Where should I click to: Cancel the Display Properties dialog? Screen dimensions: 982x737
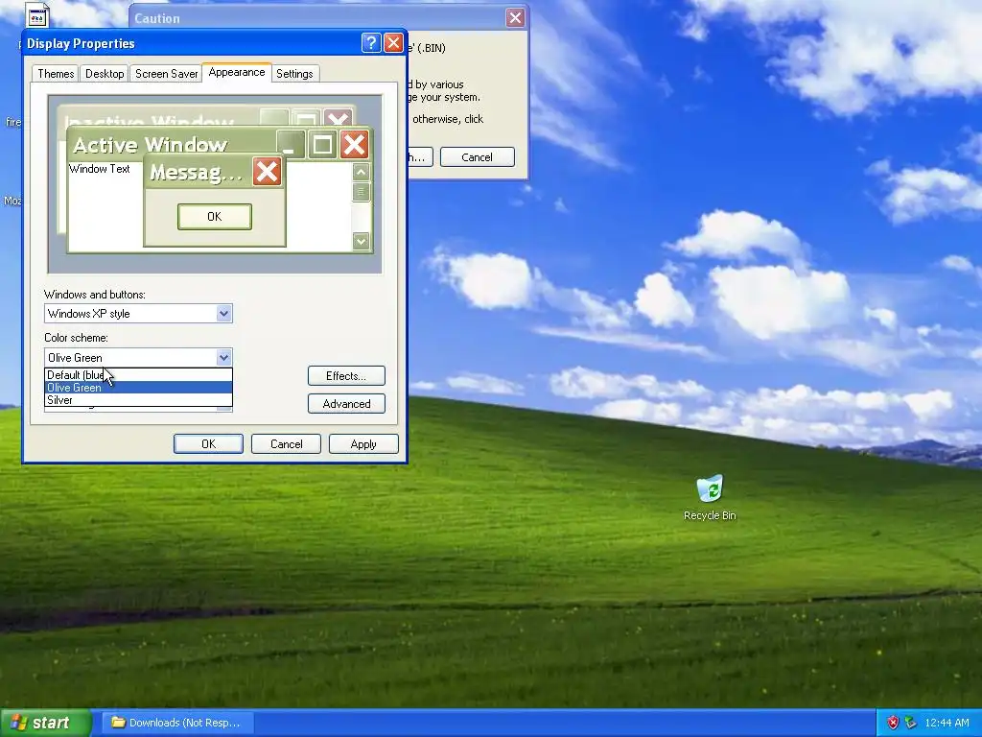(286, 443)
